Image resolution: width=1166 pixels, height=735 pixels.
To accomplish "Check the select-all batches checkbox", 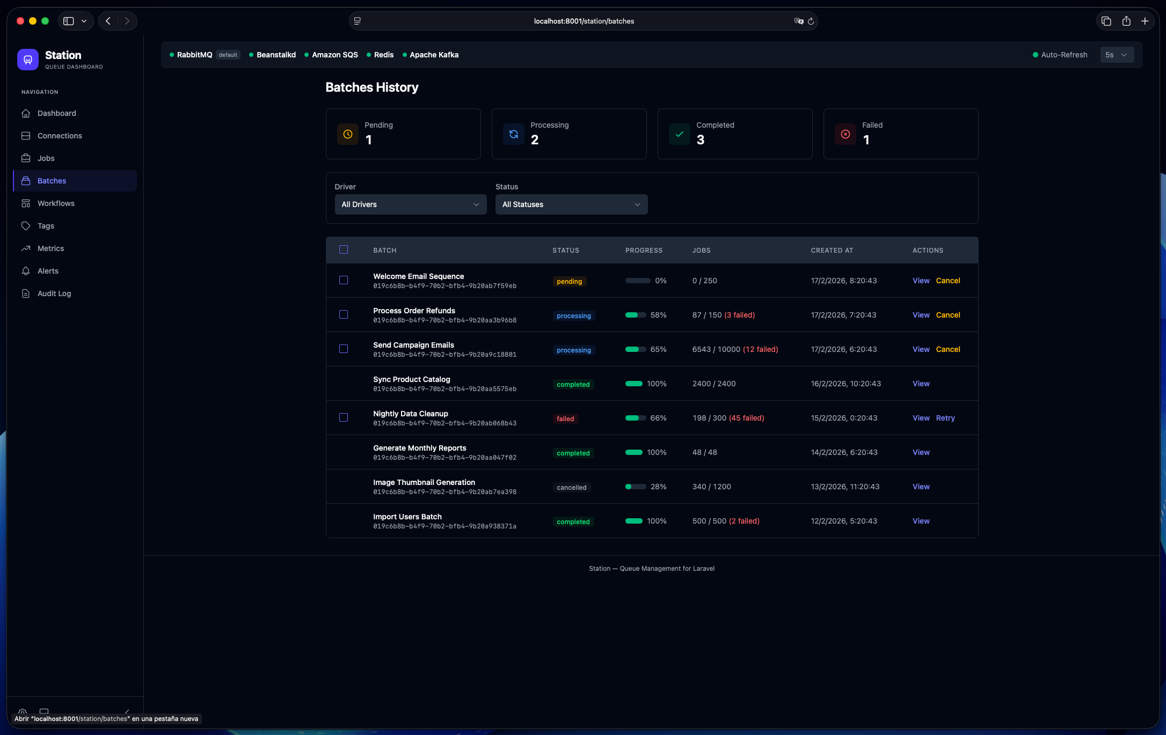I will pyautogui.click(x=344, y=249).
